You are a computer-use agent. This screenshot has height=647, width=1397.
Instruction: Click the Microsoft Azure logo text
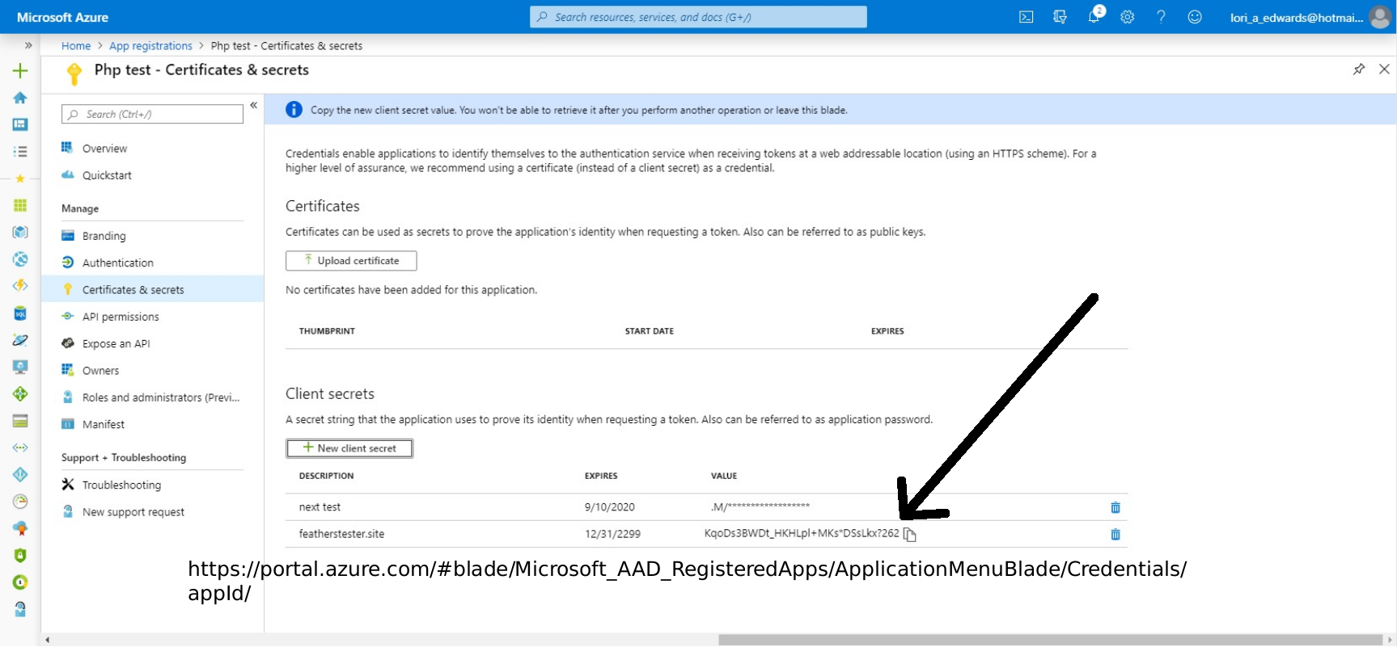point(62,17)
